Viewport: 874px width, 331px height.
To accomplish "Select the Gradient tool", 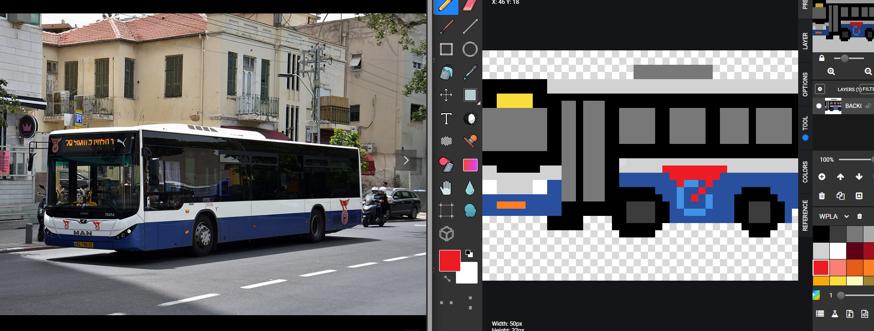I will coord(470,165).
